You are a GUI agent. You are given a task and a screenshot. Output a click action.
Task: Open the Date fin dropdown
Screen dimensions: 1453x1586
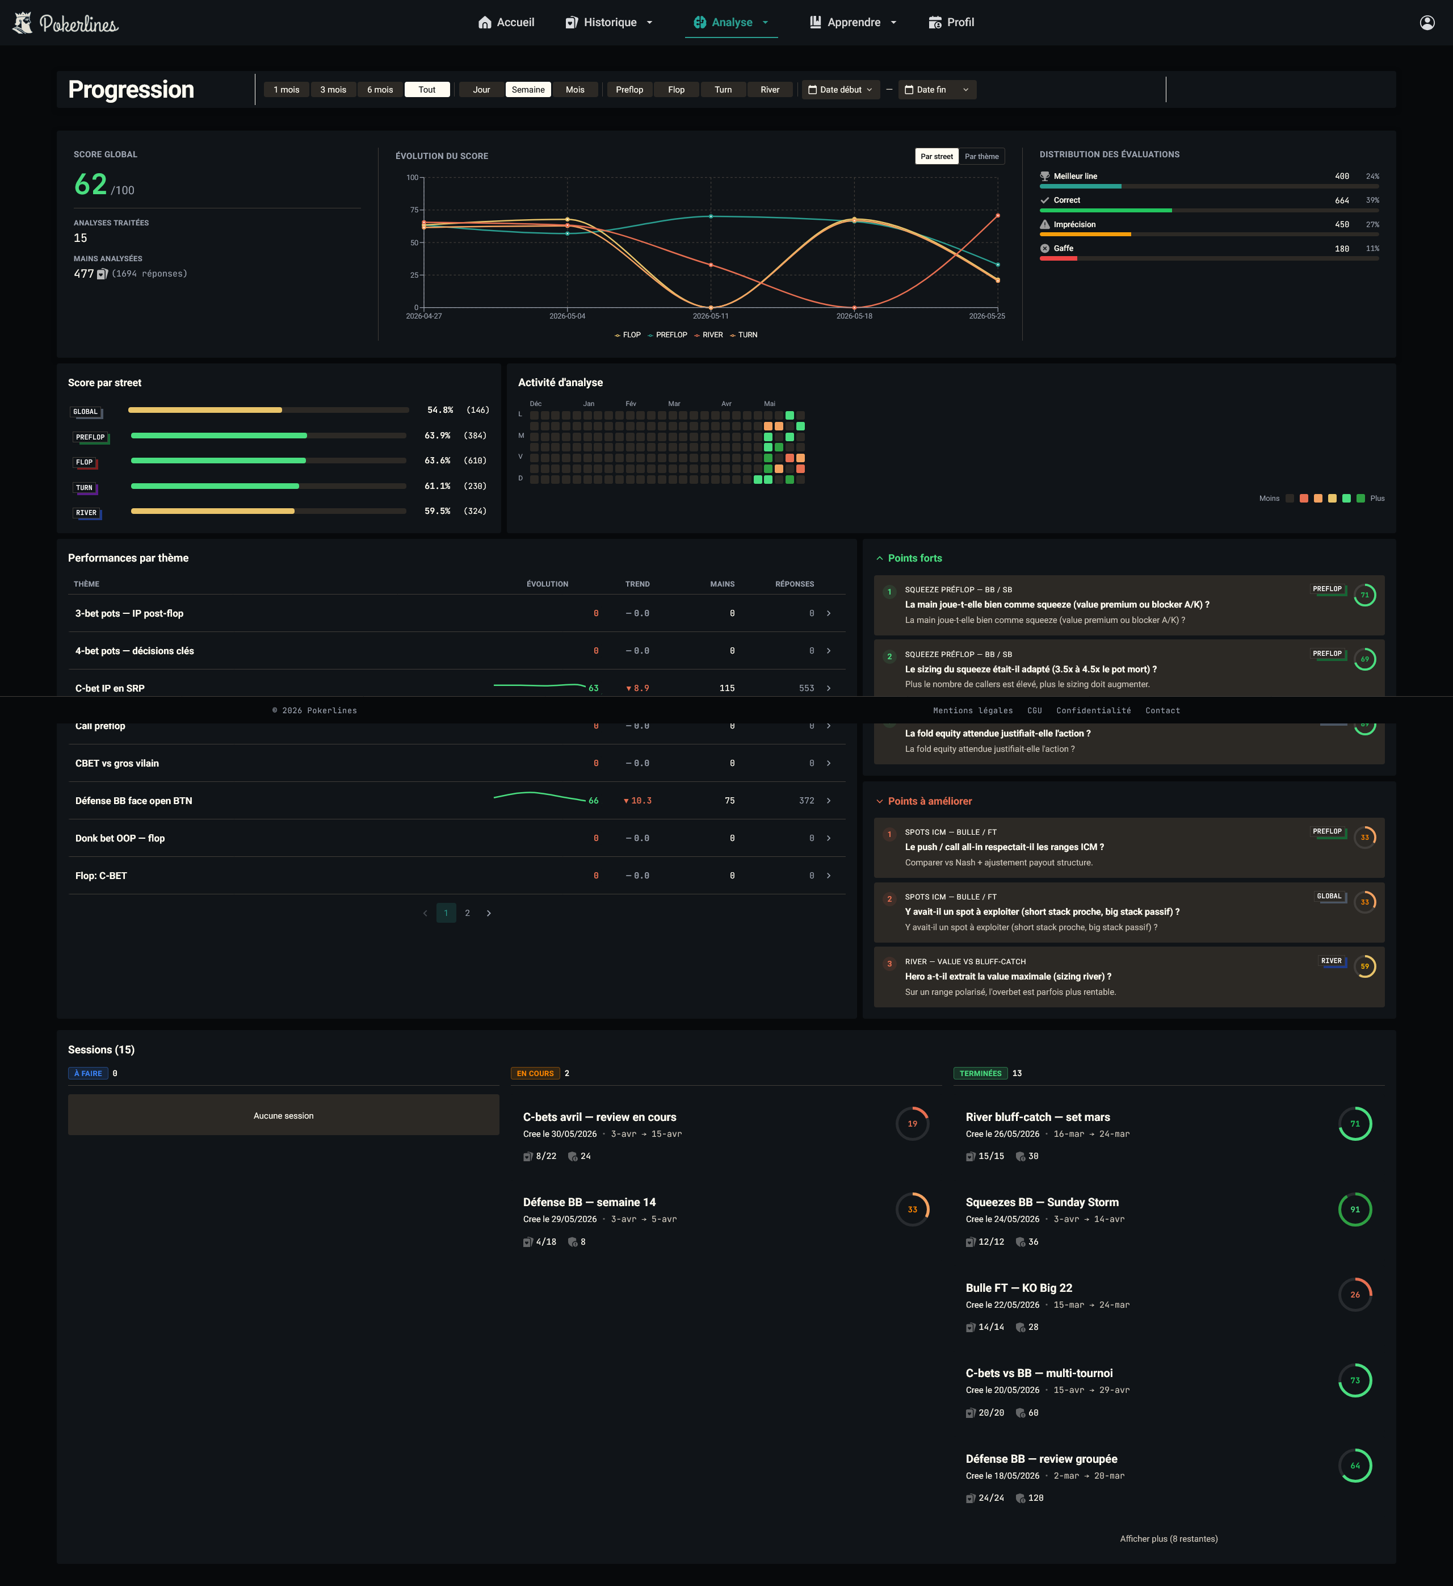pyautogui.click(x=937, y=90)
